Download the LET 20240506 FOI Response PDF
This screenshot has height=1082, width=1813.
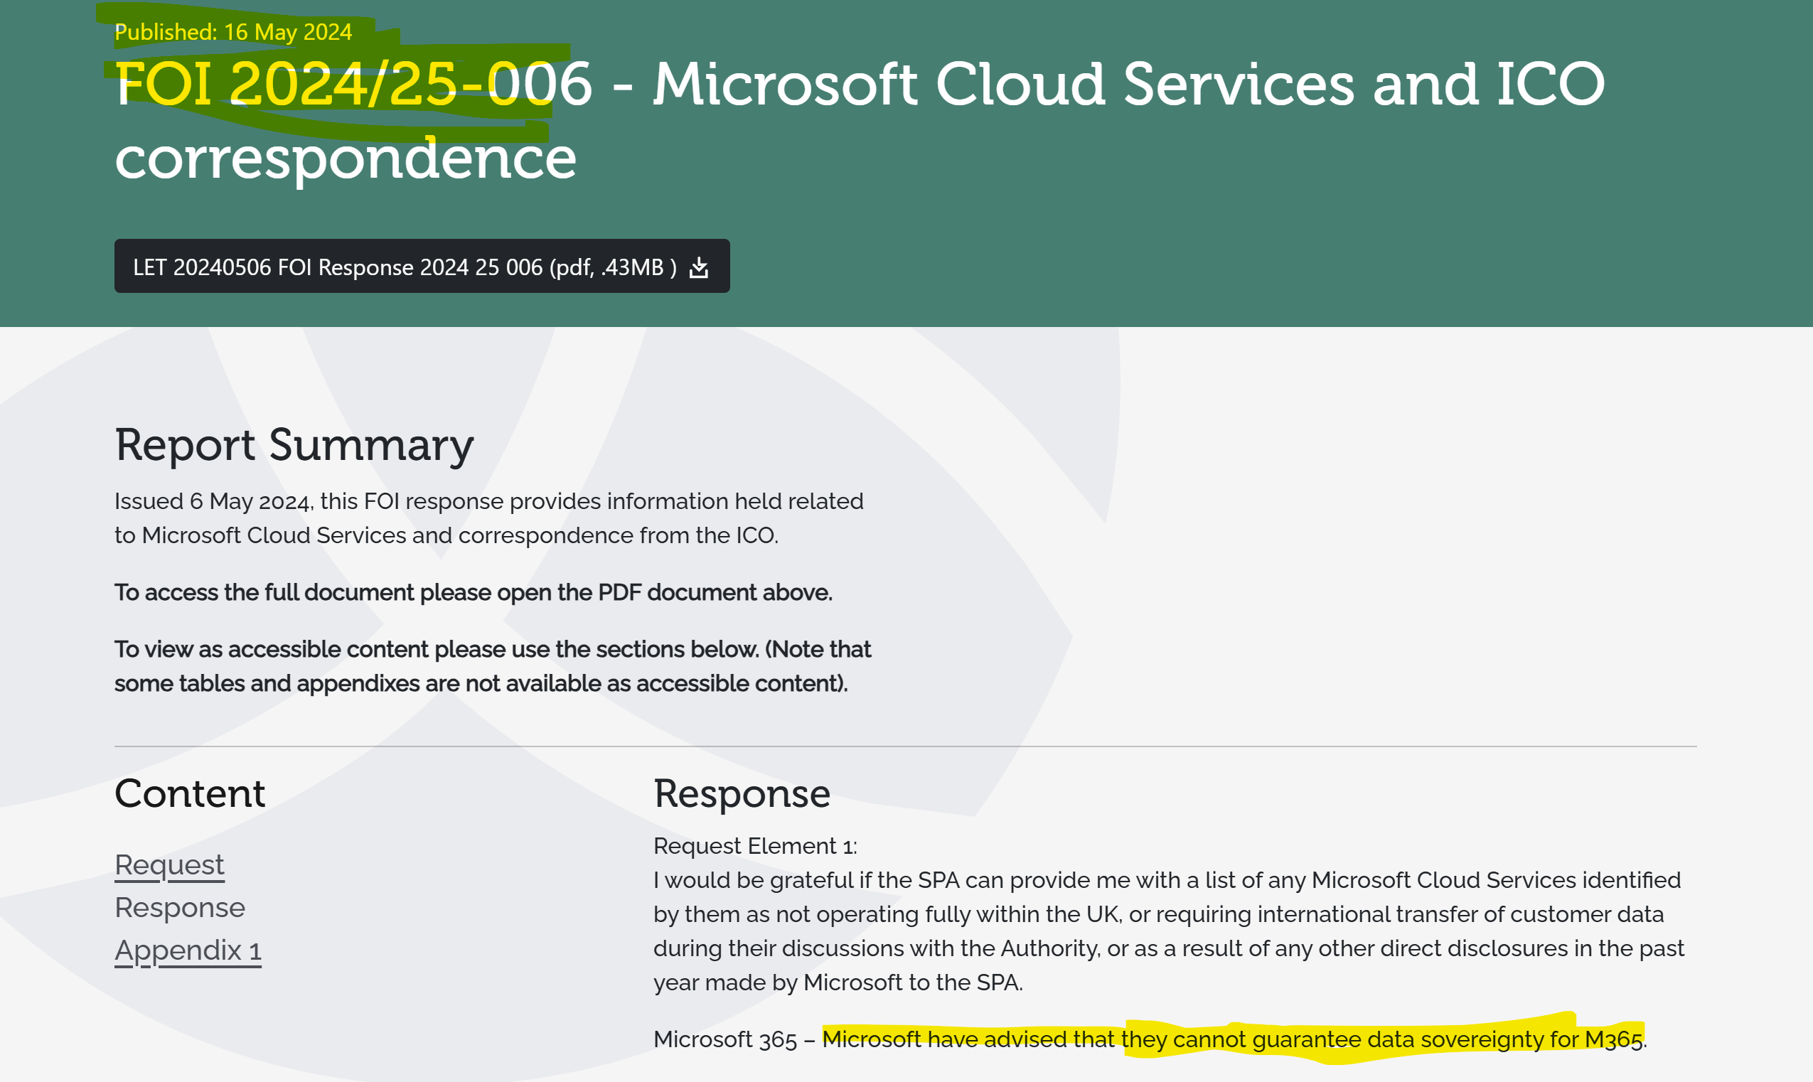coord(422,266)
